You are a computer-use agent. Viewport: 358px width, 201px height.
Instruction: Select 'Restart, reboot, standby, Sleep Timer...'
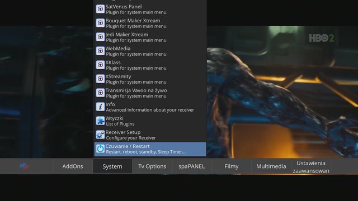click(x=145, y=152)
